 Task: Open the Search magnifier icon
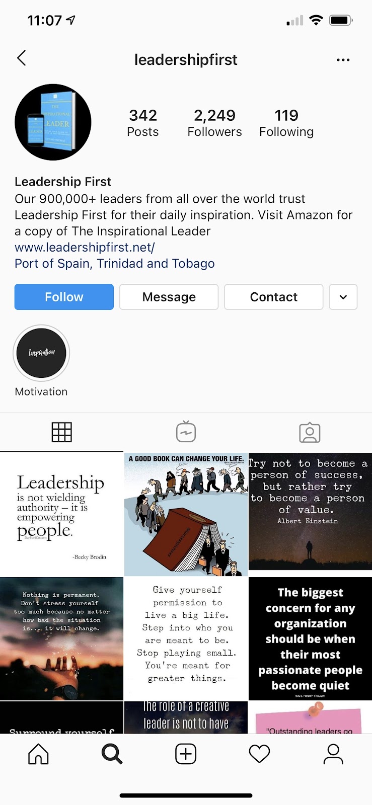[112, 754]
